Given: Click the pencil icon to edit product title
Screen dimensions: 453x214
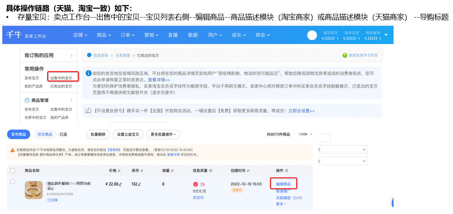Looking at the screenshot, I should tap(52, 189).
